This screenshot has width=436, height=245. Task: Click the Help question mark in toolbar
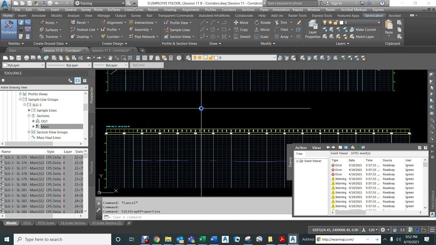pos(179,58)
